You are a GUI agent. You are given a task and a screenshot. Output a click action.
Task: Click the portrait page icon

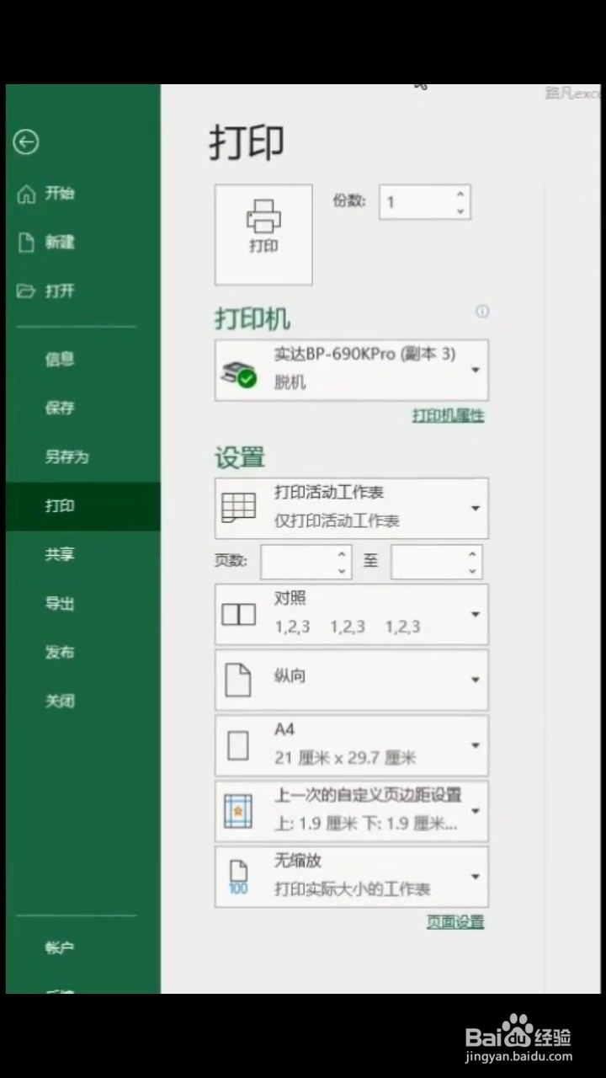(238, 680)
